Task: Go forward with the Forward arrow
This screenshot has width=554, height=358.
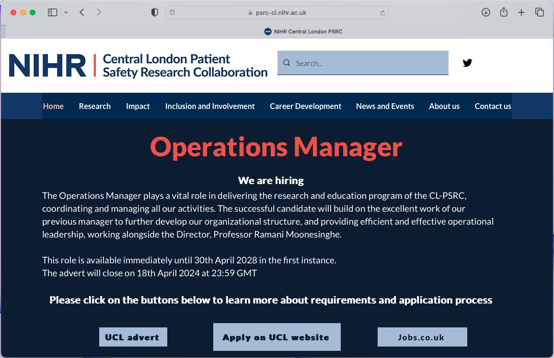Action: click(99, 12)
